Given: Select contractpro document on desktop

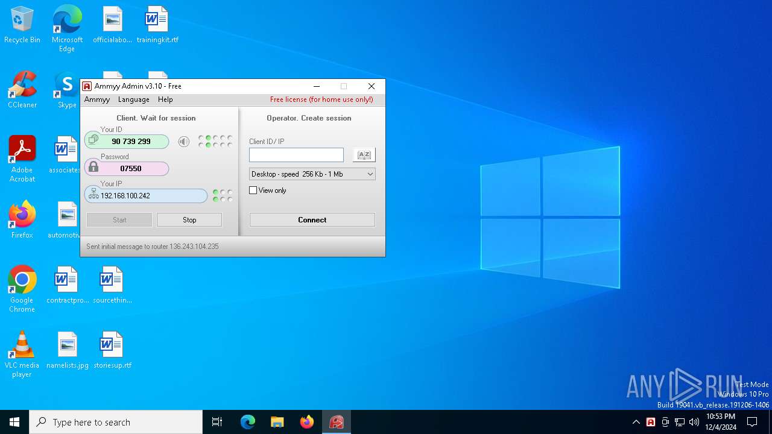Looking at the screenshot, I should [67, 285].
